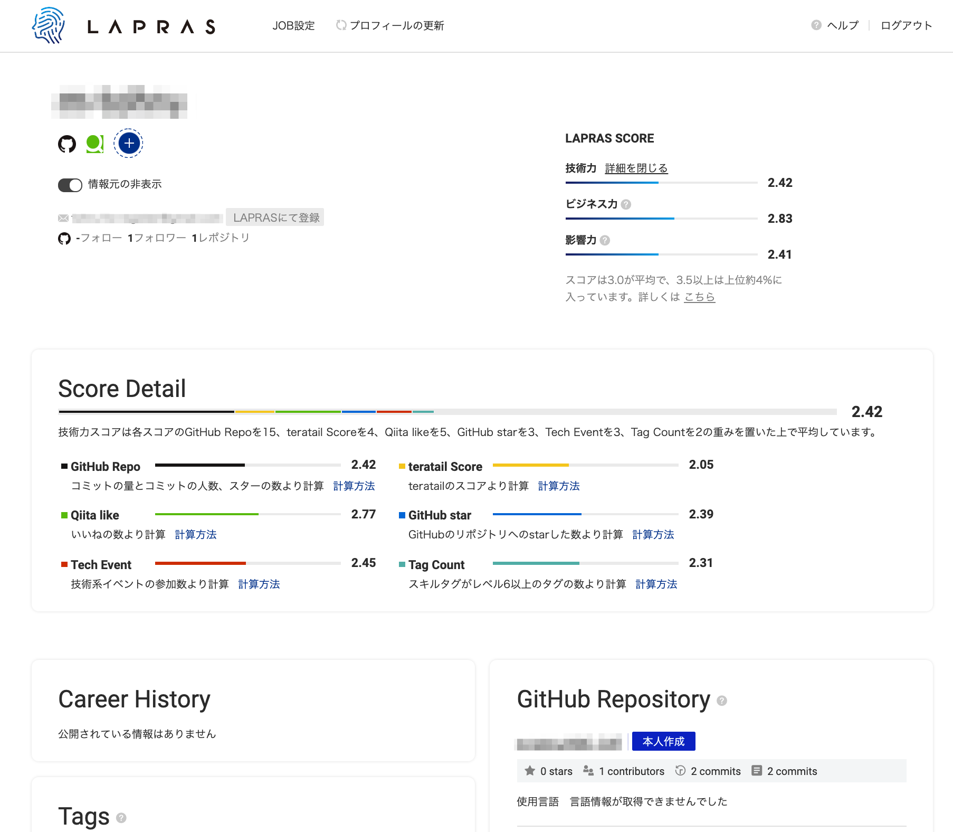
Task: Click the star icon beside 0 stars
Action: (x=530, y=771)
